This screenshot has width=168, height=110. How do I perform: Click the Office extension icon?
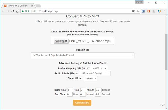coord(149,11)
